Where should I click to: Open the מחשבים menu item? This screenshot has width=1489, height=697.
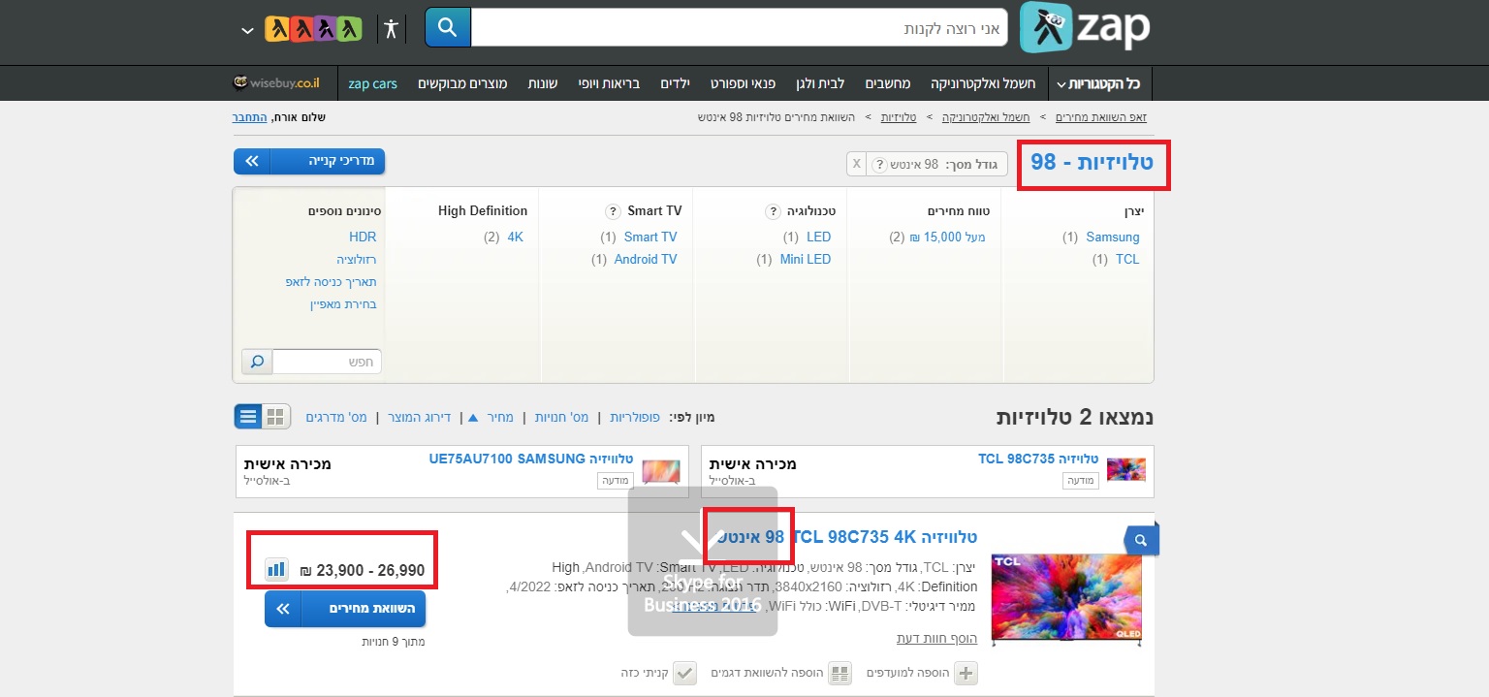pos(887,83)
